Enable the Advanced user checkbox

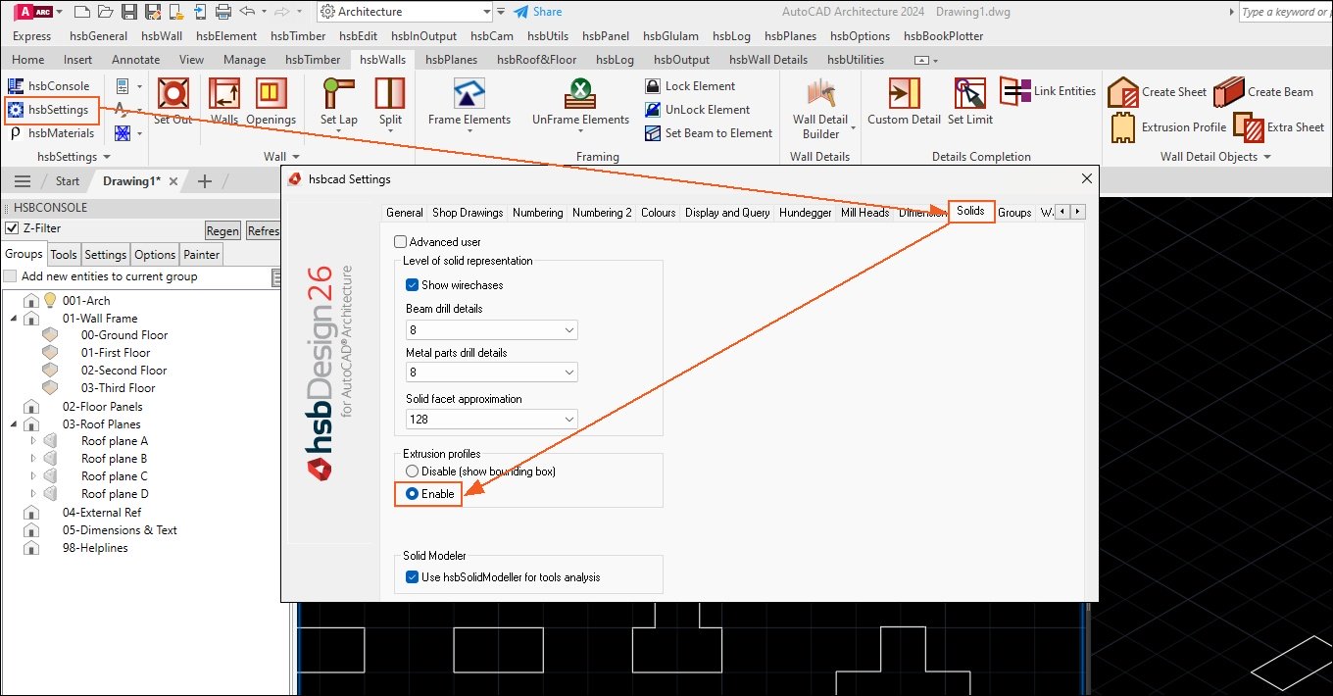[x=400, y=242]
